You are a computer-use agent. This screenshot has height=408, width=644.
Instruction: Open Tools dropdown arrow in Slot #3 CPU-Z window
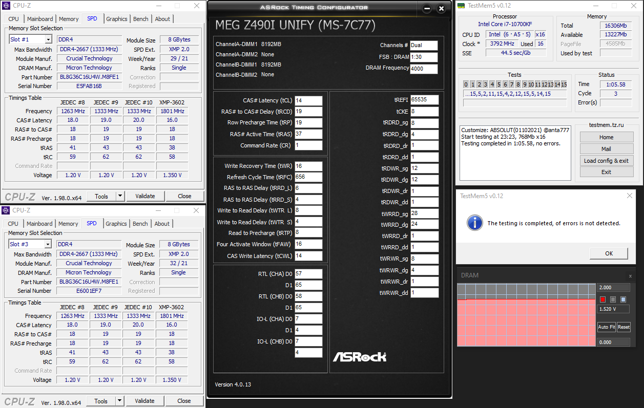pyautogui.click(x=119, y=401)
